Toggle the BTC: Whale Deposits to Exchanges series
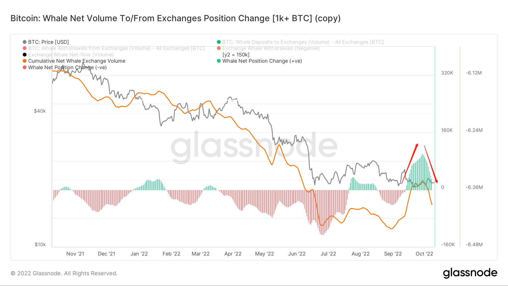Image resolution: width=508 pixels, height=286 pixels. 303,42
